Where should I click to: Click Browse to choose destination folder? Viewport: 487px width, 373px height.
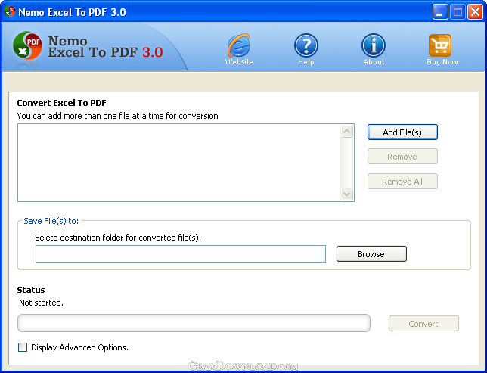[x=371, y=254]
